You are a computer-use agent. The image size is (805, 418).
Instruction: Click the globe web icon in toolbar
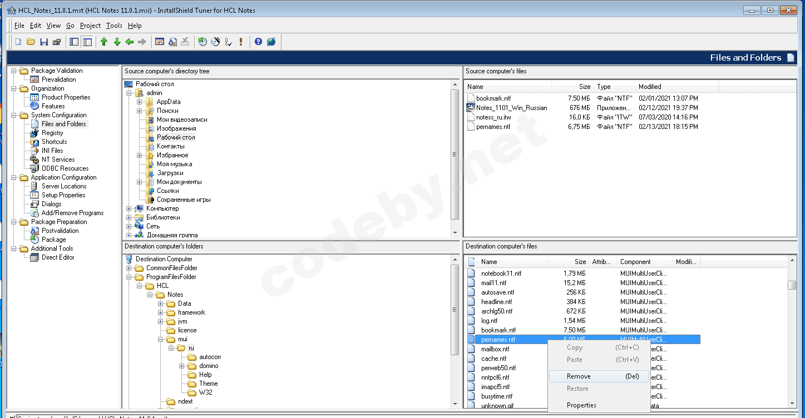point(271,42)
